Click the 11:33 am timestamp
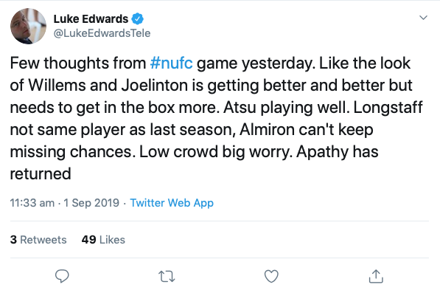Viewport: 440px width, 293px height. [x=32, y=203]
